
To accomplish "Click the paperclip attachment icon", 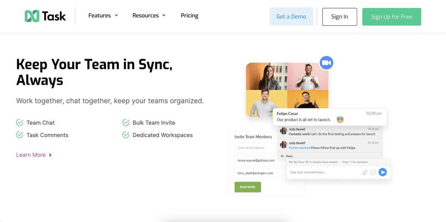I will (x=365, y=172).
